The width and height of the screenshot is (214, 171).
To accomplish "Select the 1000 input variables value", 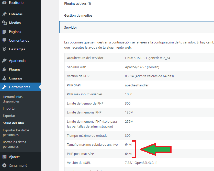I will tap(129, 94).
